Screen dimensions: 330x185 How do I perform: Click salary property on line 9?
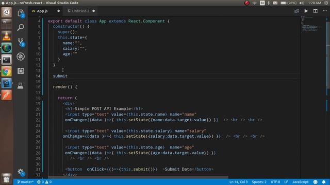70,48
